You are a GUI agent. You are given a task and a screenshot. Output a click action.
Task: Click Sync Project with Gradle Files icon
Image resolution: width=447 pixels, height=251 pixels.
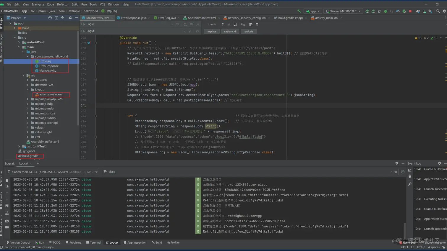(418, 11)
